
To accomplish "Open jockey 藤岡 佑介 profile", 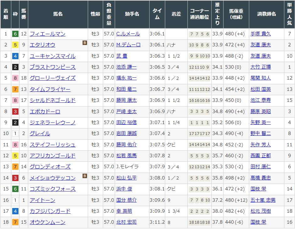I will (x=126, y=145).
